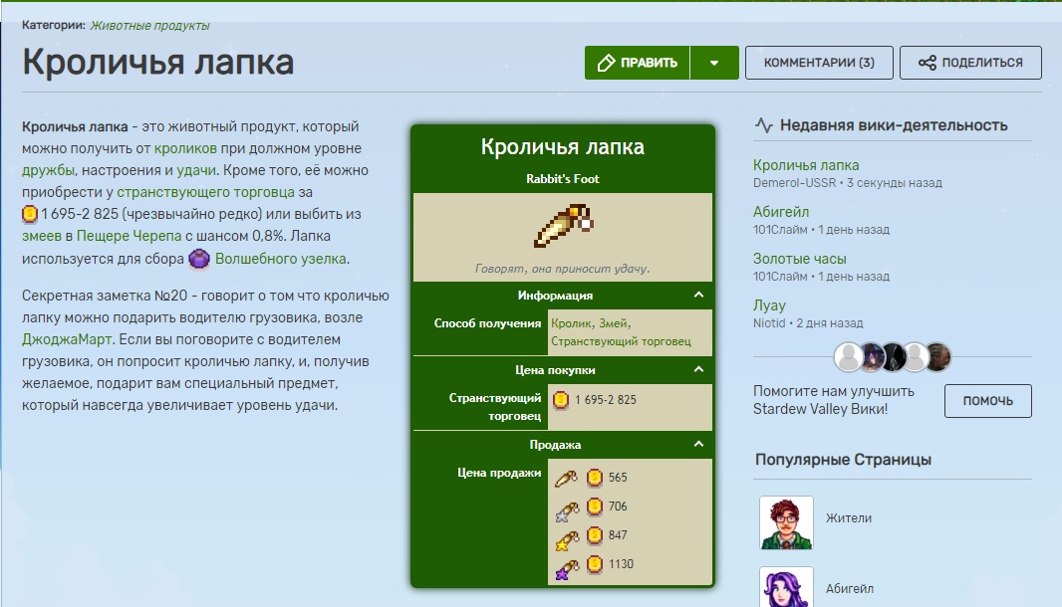1062x607 pixels.
Task: Click the coin icon beside price 847
Action: coord(594,535)
